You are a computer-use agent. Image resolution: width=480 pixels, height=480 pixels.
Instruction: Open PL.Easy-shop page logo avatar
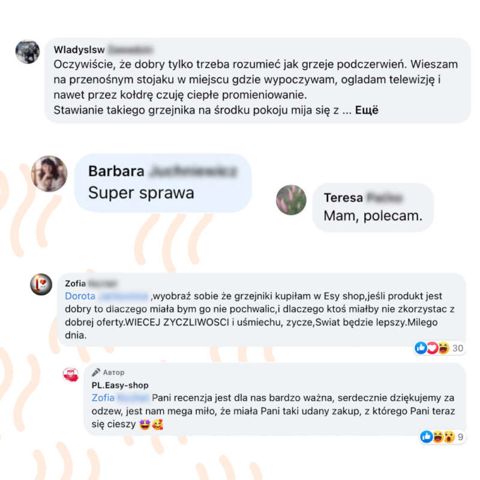click(x=71, y=374)
